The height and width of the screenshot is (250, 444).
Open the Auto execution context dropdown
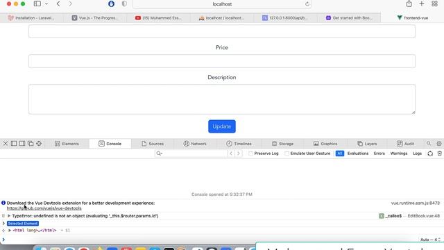430,240
